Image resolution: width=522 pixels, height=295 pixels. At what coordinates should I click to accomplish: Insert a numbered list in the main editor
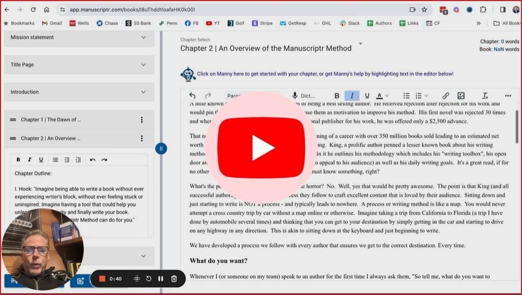pyautogui.click(x=418, y=96)
